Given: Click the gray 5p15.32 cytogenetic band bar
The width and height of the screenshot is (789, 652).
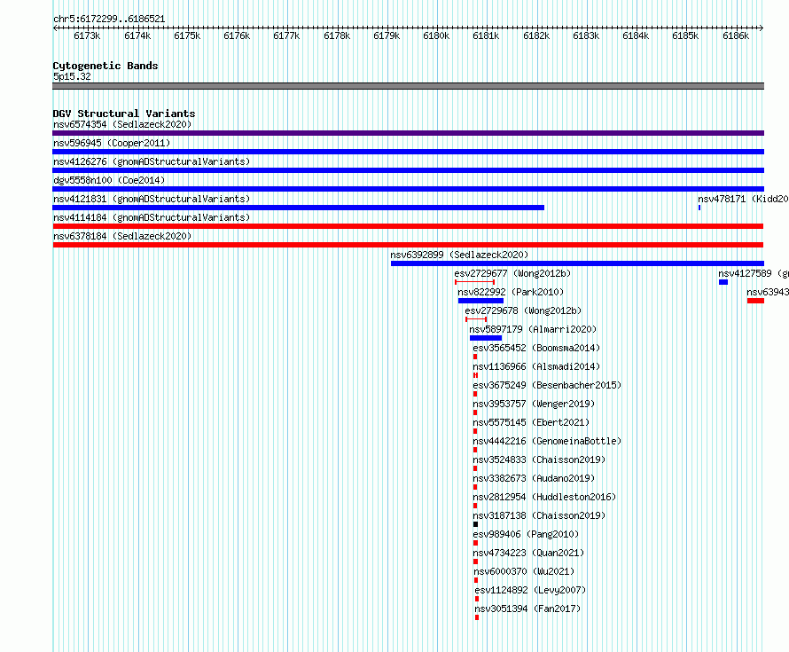Looking at the screenshot, I should point(408,86).
